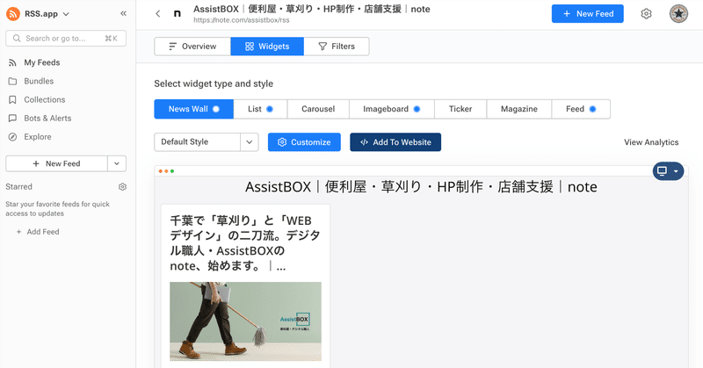
Task: Open Explore in sidebar
Action: 38,137
